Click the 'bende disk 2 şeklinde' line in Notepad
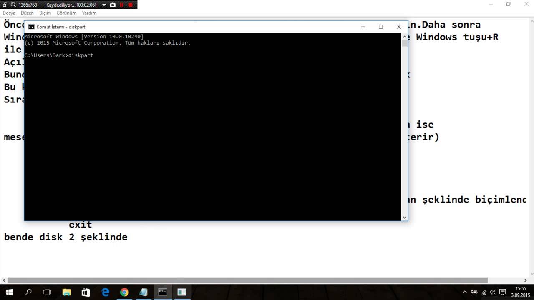The image size is (534, 300). [x=65, y=237]
